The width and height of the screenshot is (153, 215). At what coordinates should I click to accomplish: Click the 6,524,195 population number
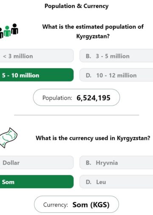[x=93, y=98]
